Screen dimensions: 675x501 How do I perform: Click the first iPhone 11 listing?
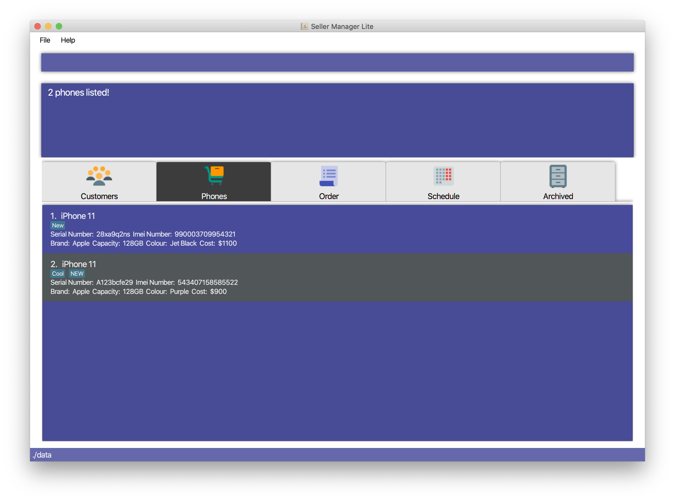pyautogui.click(x=337, y=229)
